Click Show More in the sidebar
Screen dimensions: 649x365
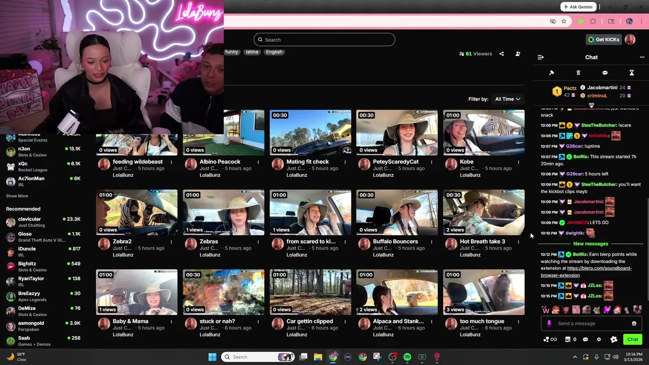click(x=17, y=196)
